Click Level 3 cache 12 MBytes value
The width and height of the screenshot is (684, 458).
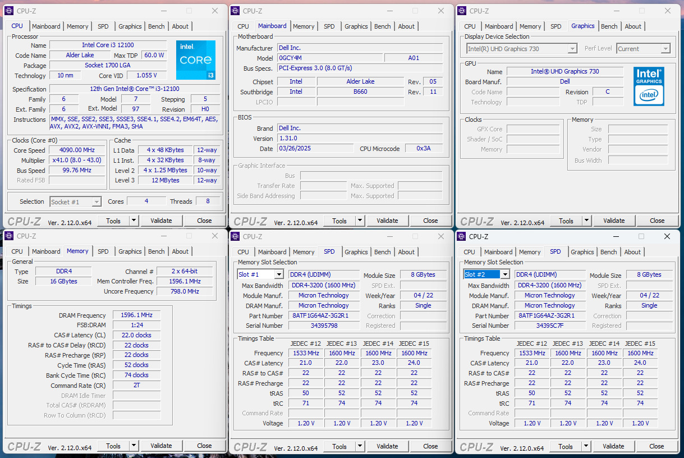[x=166, y=180]
